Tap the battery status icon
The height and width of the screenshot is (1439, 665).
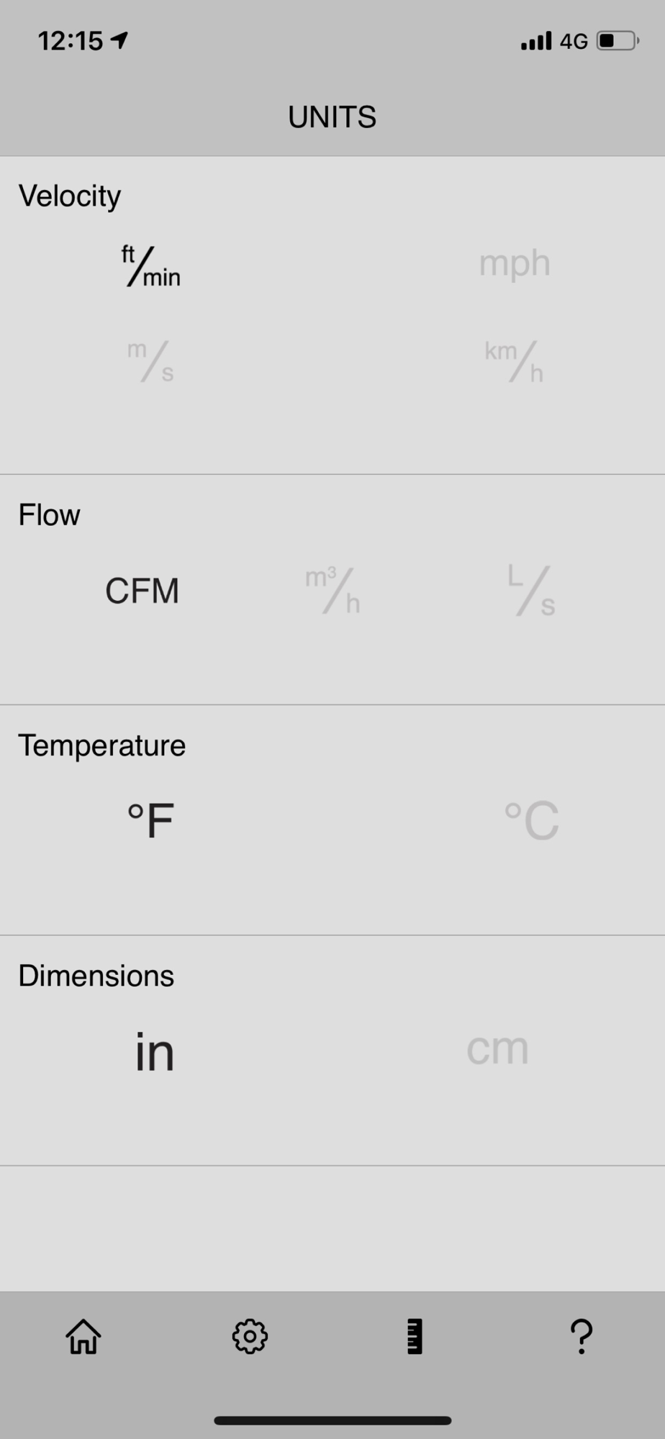(x=617, y=41)
